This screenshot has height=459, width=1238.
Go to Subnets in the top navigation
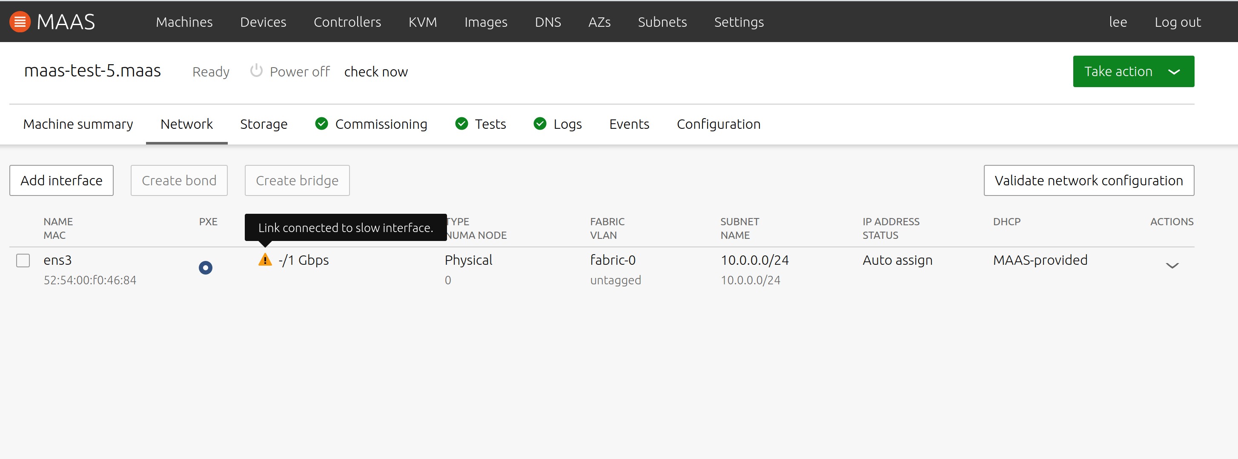tap(662, 22)
